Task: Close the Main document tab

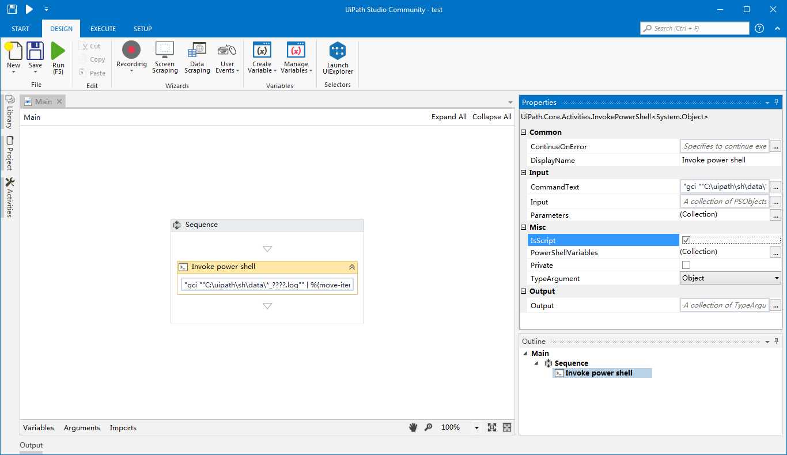Action: [59, 102]
